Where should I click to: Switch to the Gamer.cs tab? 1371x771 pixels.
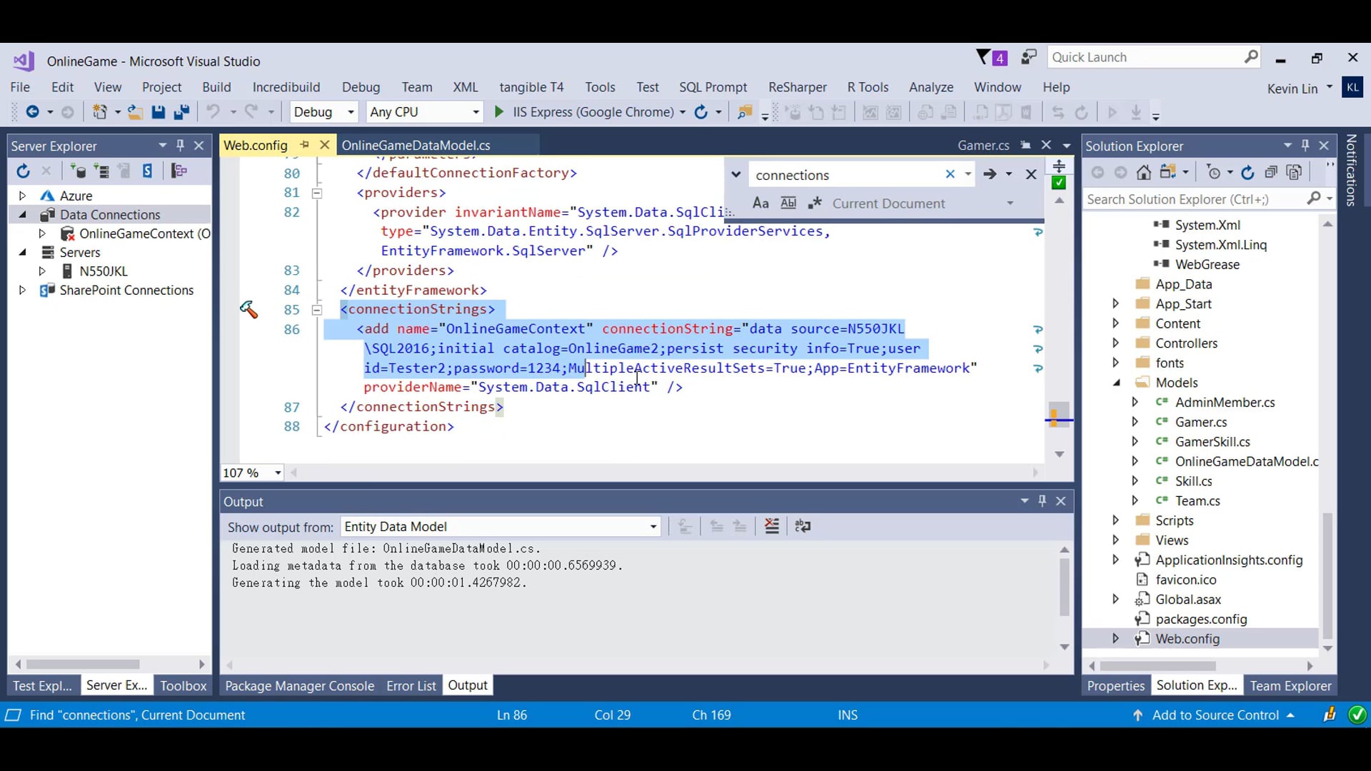point(984,145)
